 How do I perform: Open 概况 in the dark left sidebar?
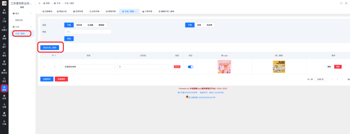(x=4, y=11)
